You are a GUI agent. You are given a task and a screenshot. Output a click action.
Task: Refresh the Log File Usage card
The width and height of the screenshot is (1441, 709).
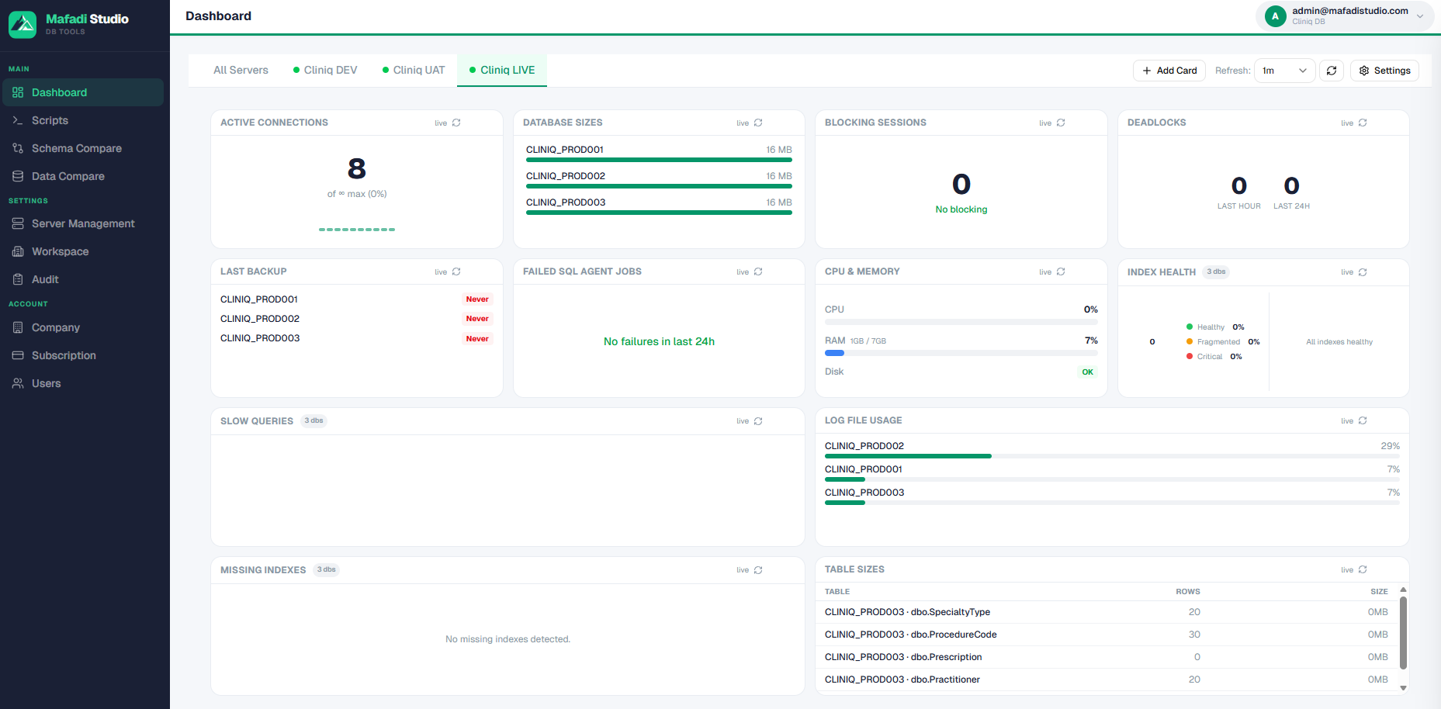(1363, 420)
